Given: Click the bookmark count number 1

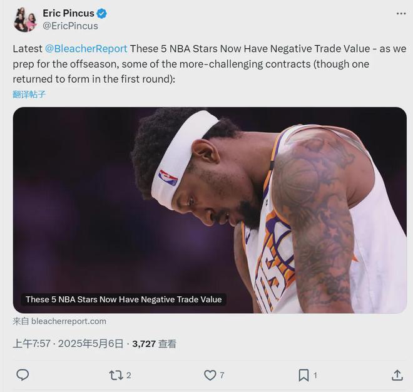Looking at the screenshot, I should (315, 375).
